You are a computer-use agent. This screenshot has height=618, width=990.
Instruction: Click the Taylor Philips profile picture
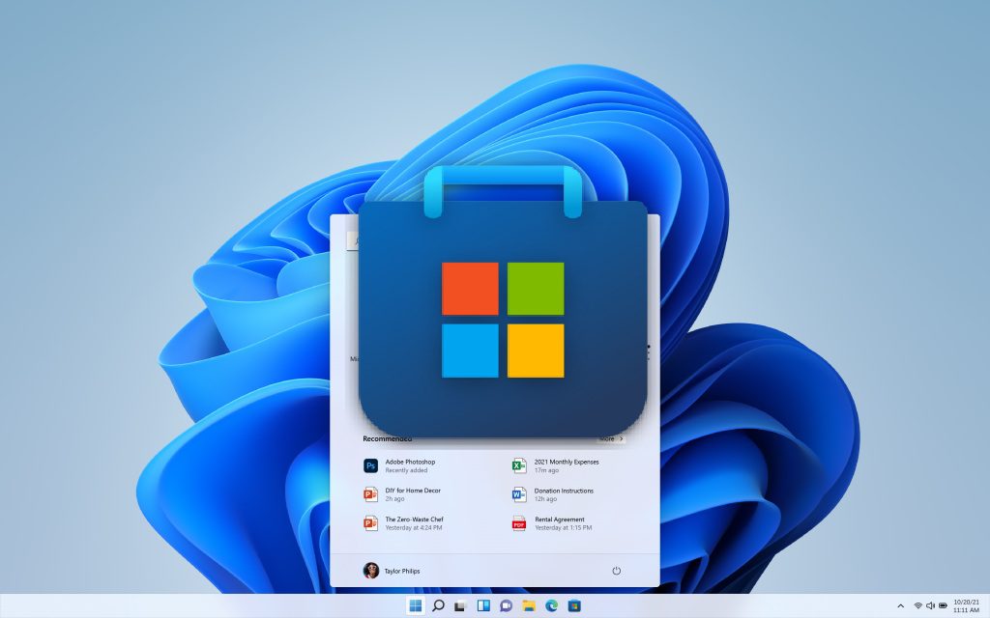tap(370, 571)
